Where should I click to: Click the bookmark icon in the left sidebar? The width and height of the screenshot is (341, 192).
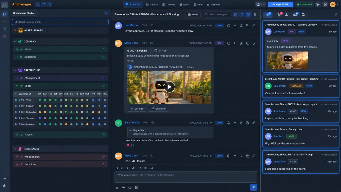(4, 36)
